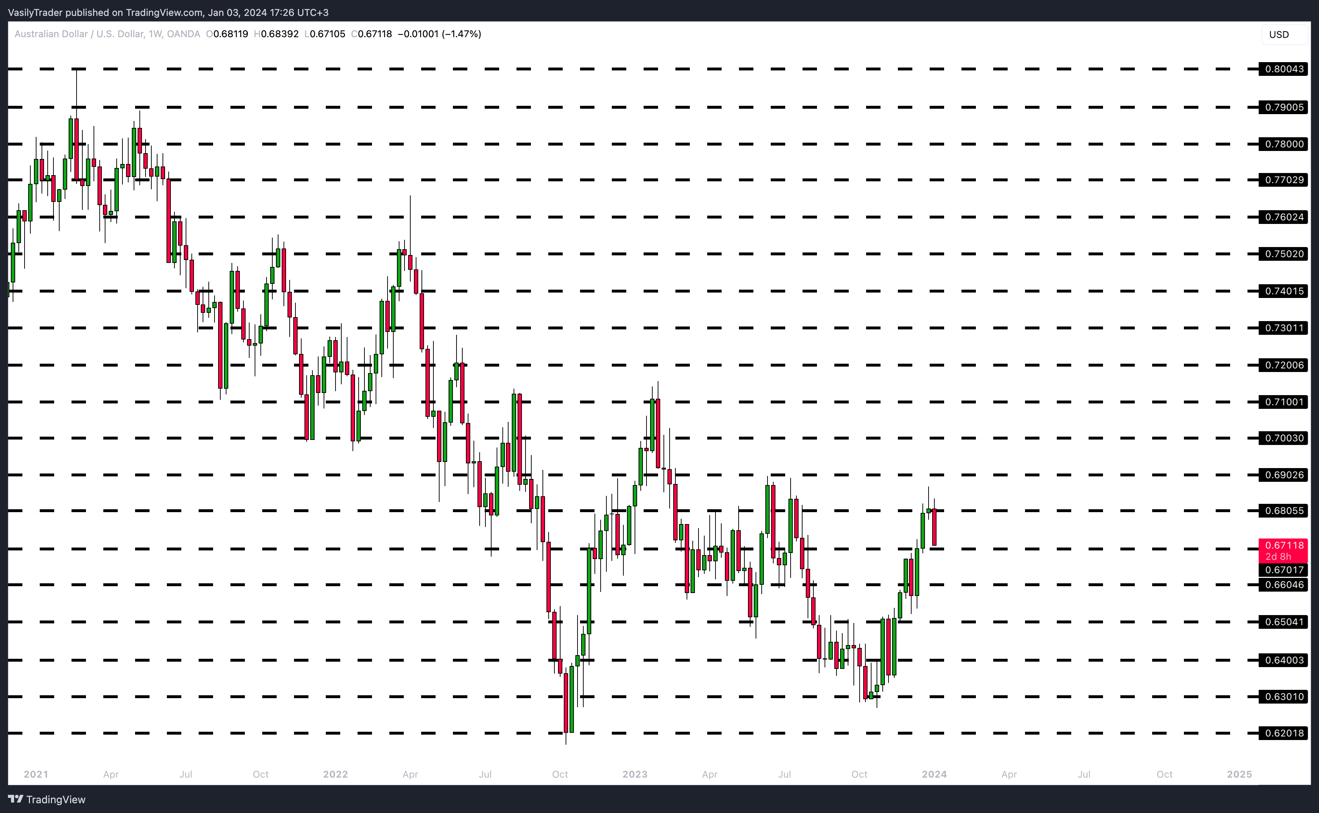The height and width of the screenshot is (813, 1319).
Task: Select the 0.75020 price level label
Action: coord(1283,254)
